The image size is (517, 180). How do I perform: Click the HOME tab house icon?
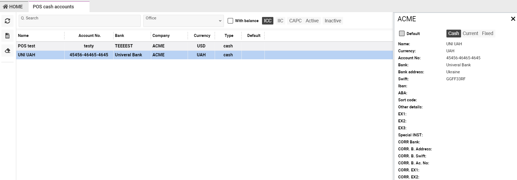tap(5, 7)
